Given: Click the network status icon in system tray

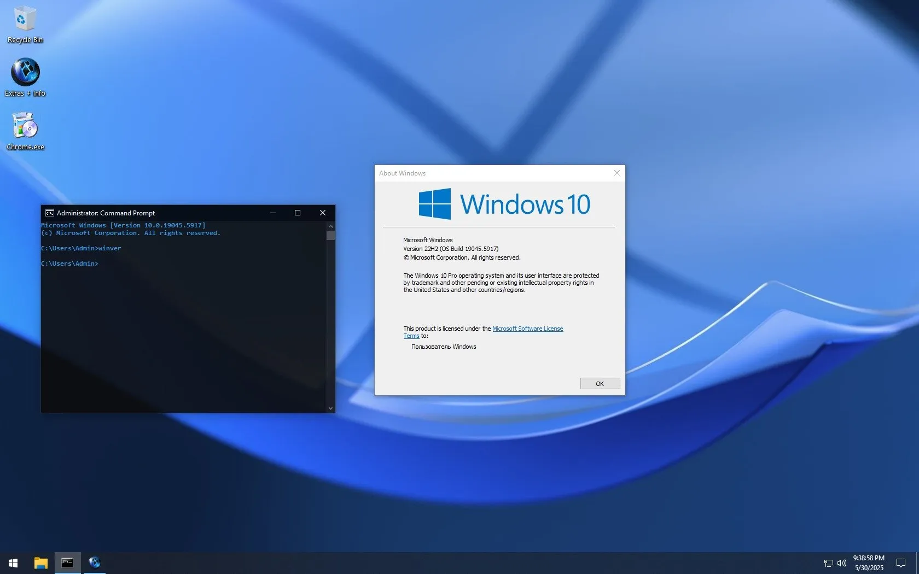Looking at the screenshot, I should point(829,563).
